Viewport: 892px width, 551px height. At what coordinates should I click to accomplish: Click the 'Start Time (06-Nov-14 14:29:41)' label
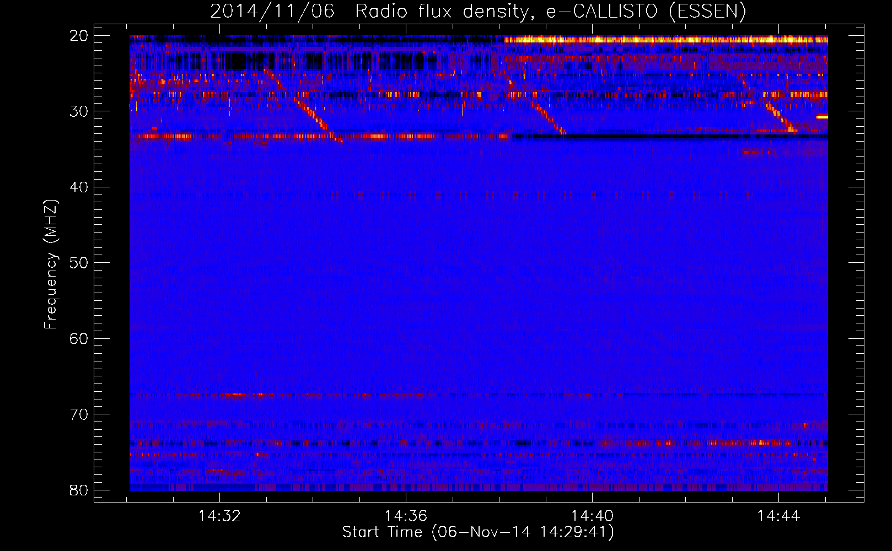478,532
